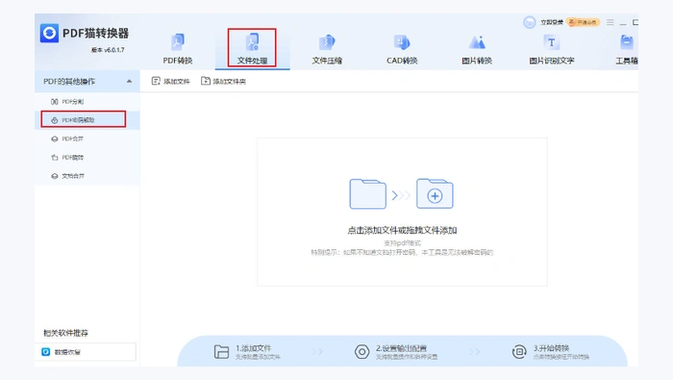Click the PDF猫转换器 logo icon
The width and height of the screenshot is (673, 380).
coord(49,33)
